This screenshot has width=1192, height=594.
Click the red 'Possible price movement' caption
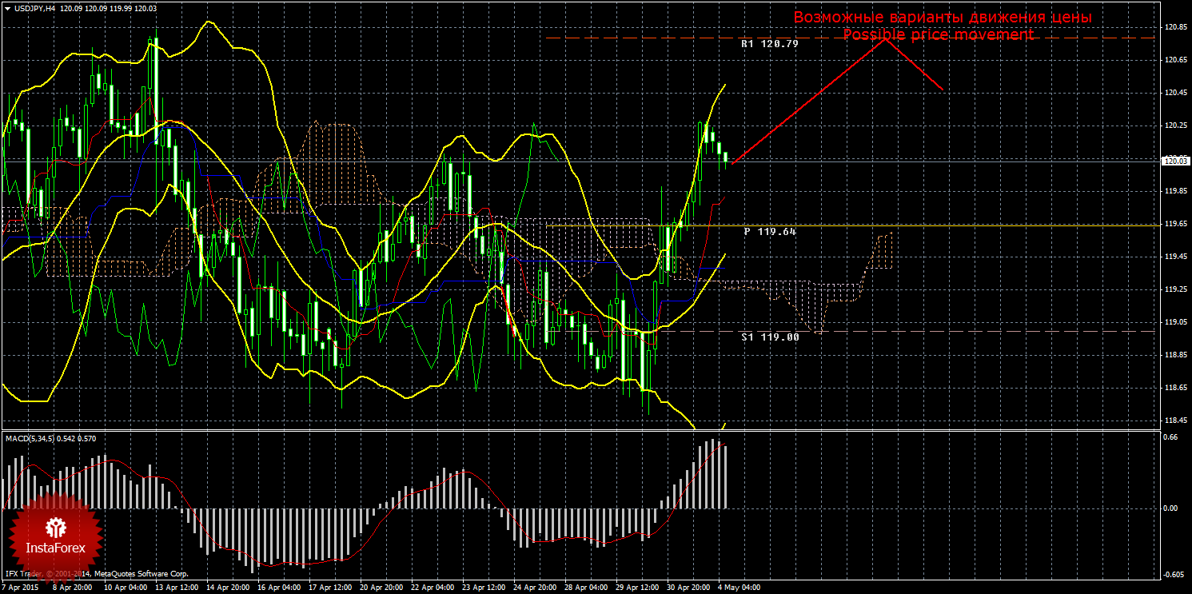click(938, 35)
